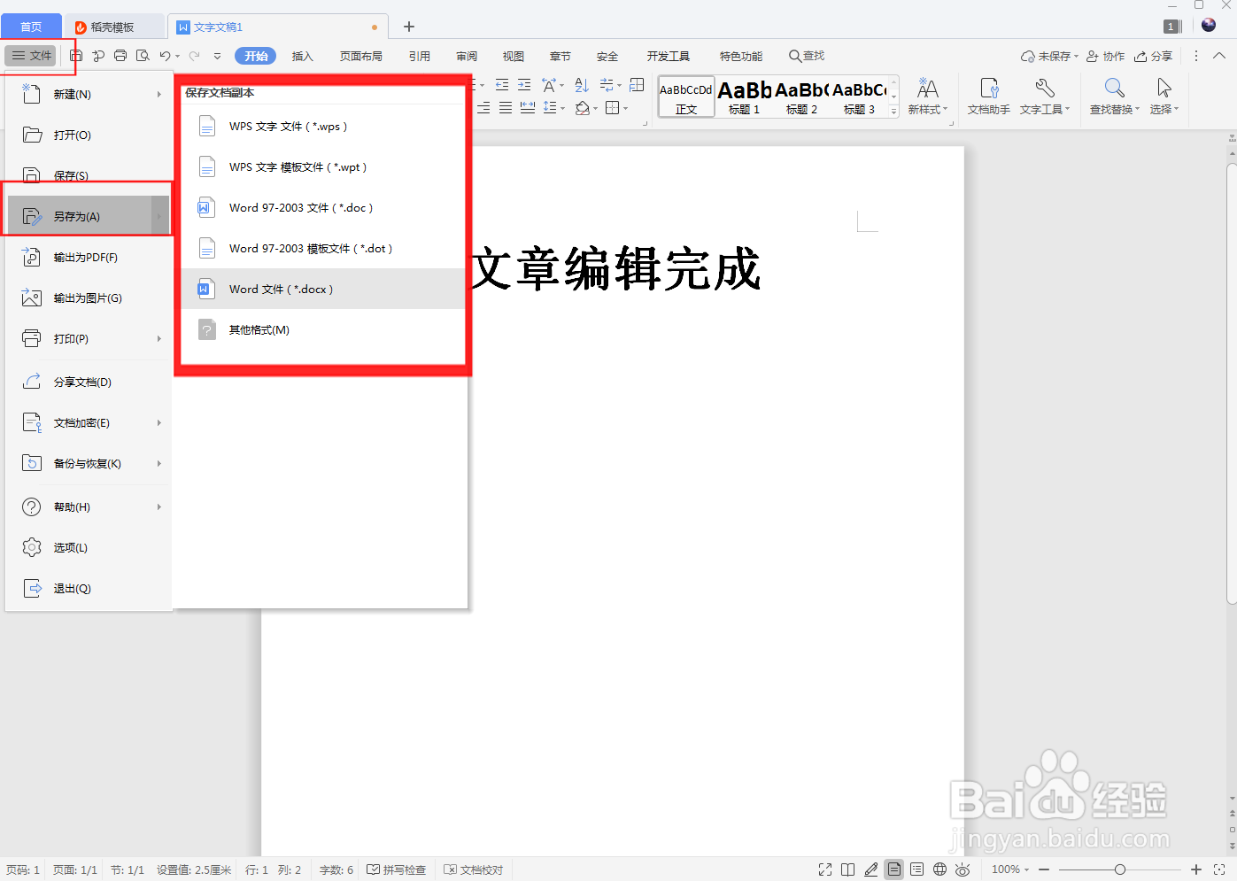This screenshot has height=881, width=1237.
Task: Open 查找替换 find and replace
Action: [x=1112, y=96]
